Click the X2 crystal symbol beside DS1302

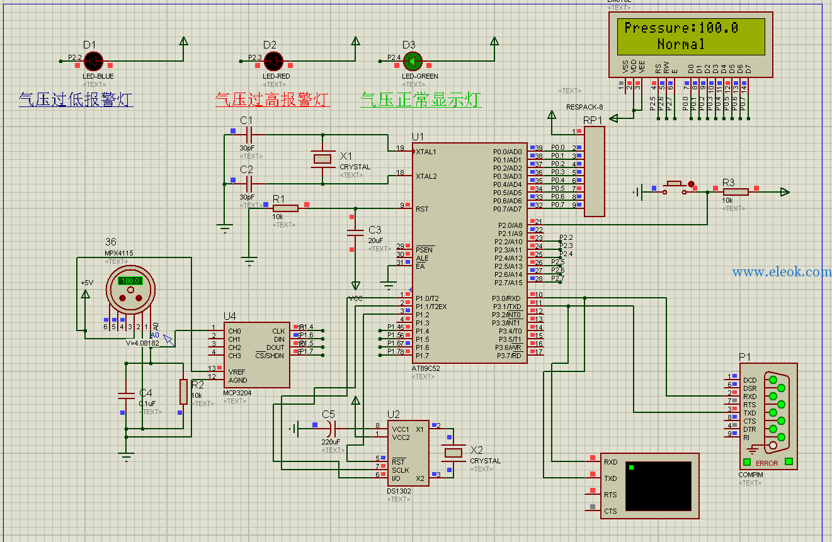(453, 451)
